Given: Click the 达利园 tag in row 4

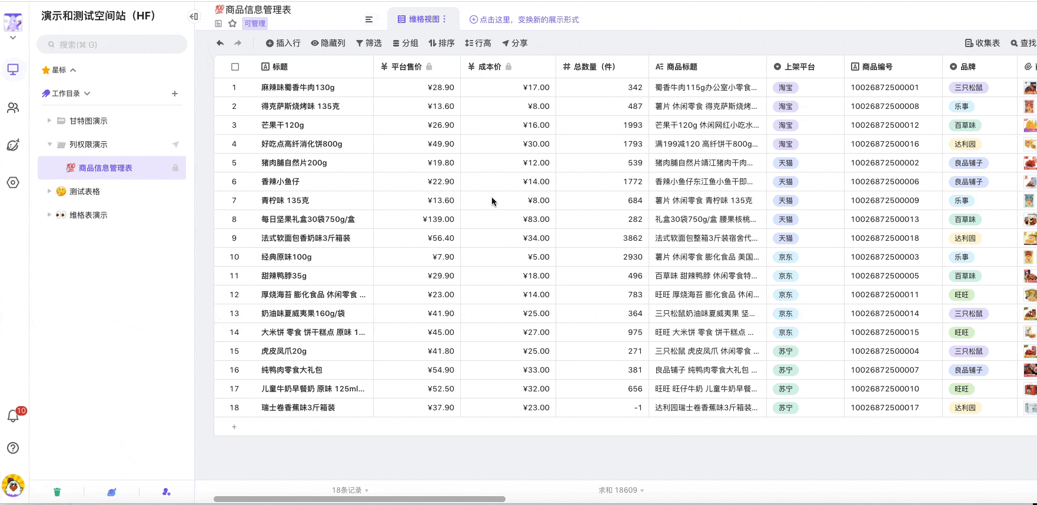Looking at the screenshot, I should coord(965,144).
